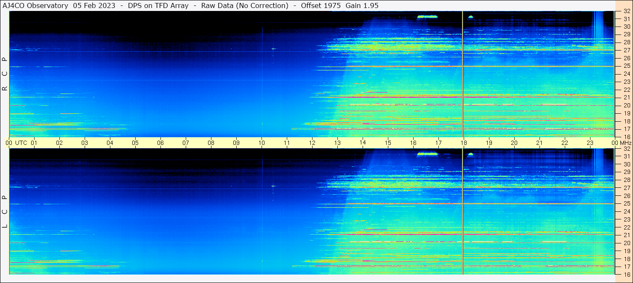Pick the 21 hour tick on UTC axis
The height and width of the screenshot is (283, 633).
coord(539,143)
